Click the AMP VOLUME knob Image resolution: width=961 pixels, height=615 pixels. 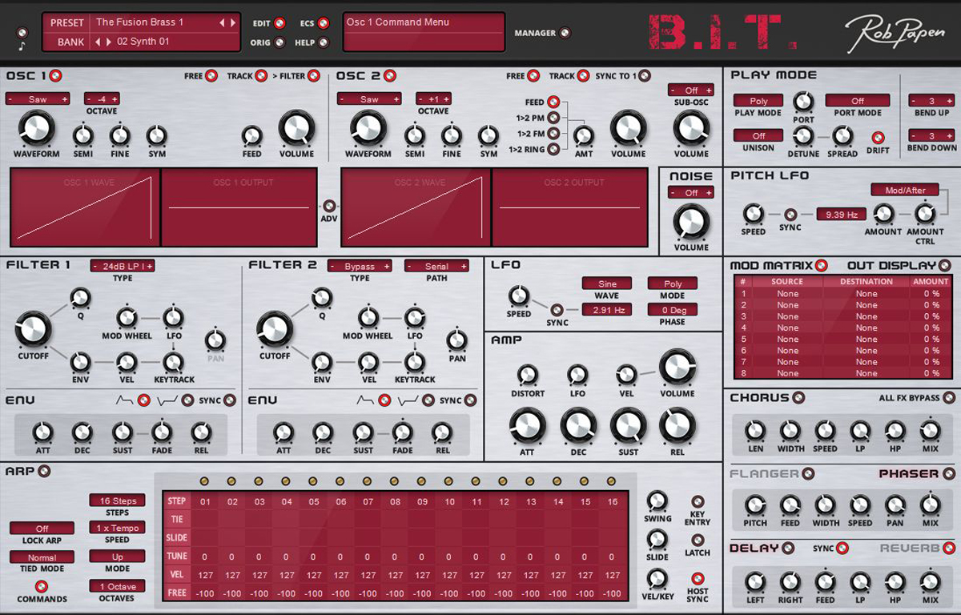pyautogui.click(x=678, y=368)
